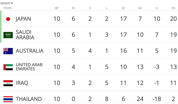Open the UNITED ARAB EMIRATES team link
The image size is (178, 104).
[x=29, y=67]
